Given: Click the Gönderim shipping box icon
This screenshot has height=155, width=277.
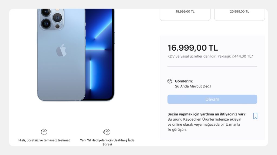Looking at the screenshot, I should [x=170, y=81].
